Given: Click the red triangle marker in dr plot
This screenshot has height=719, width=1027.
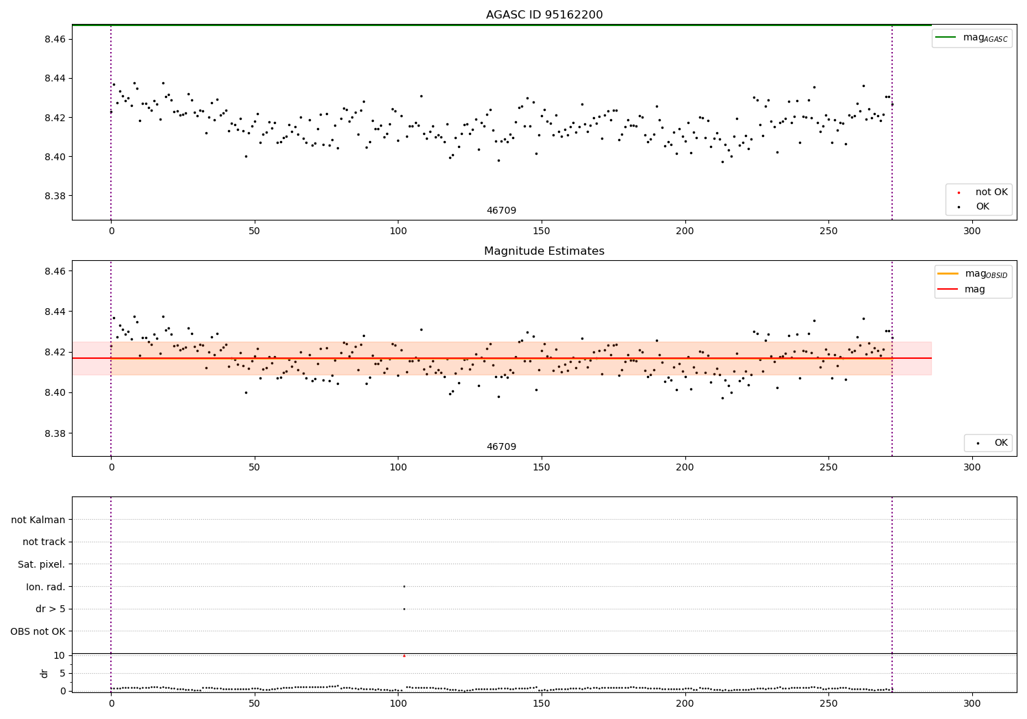Looking at the screenshot, I should [x=404, y=656].
